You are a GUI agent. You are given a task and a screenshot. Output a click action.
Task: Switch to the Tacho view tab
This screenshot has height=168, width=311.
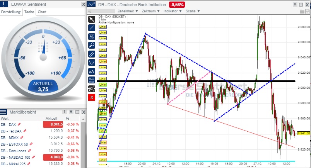point(29,12)
